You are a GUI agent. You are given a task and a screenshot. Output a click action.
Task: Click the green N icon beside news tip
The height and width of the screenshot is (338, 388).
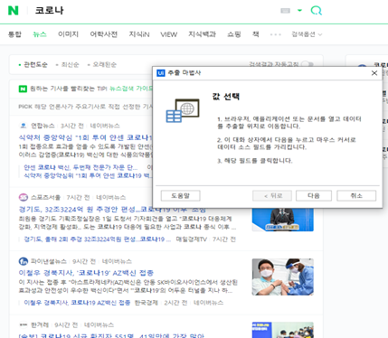(x=23, y=89)
